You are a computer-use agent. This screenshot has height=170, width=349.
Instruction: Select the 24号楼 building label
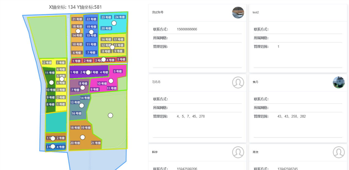tap(120, 17)
